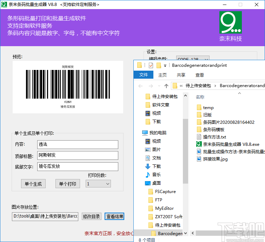Select 待上传安装包 folder at top of tree
The width and height of the screenshot is (265, 242).
click(162, 97)
